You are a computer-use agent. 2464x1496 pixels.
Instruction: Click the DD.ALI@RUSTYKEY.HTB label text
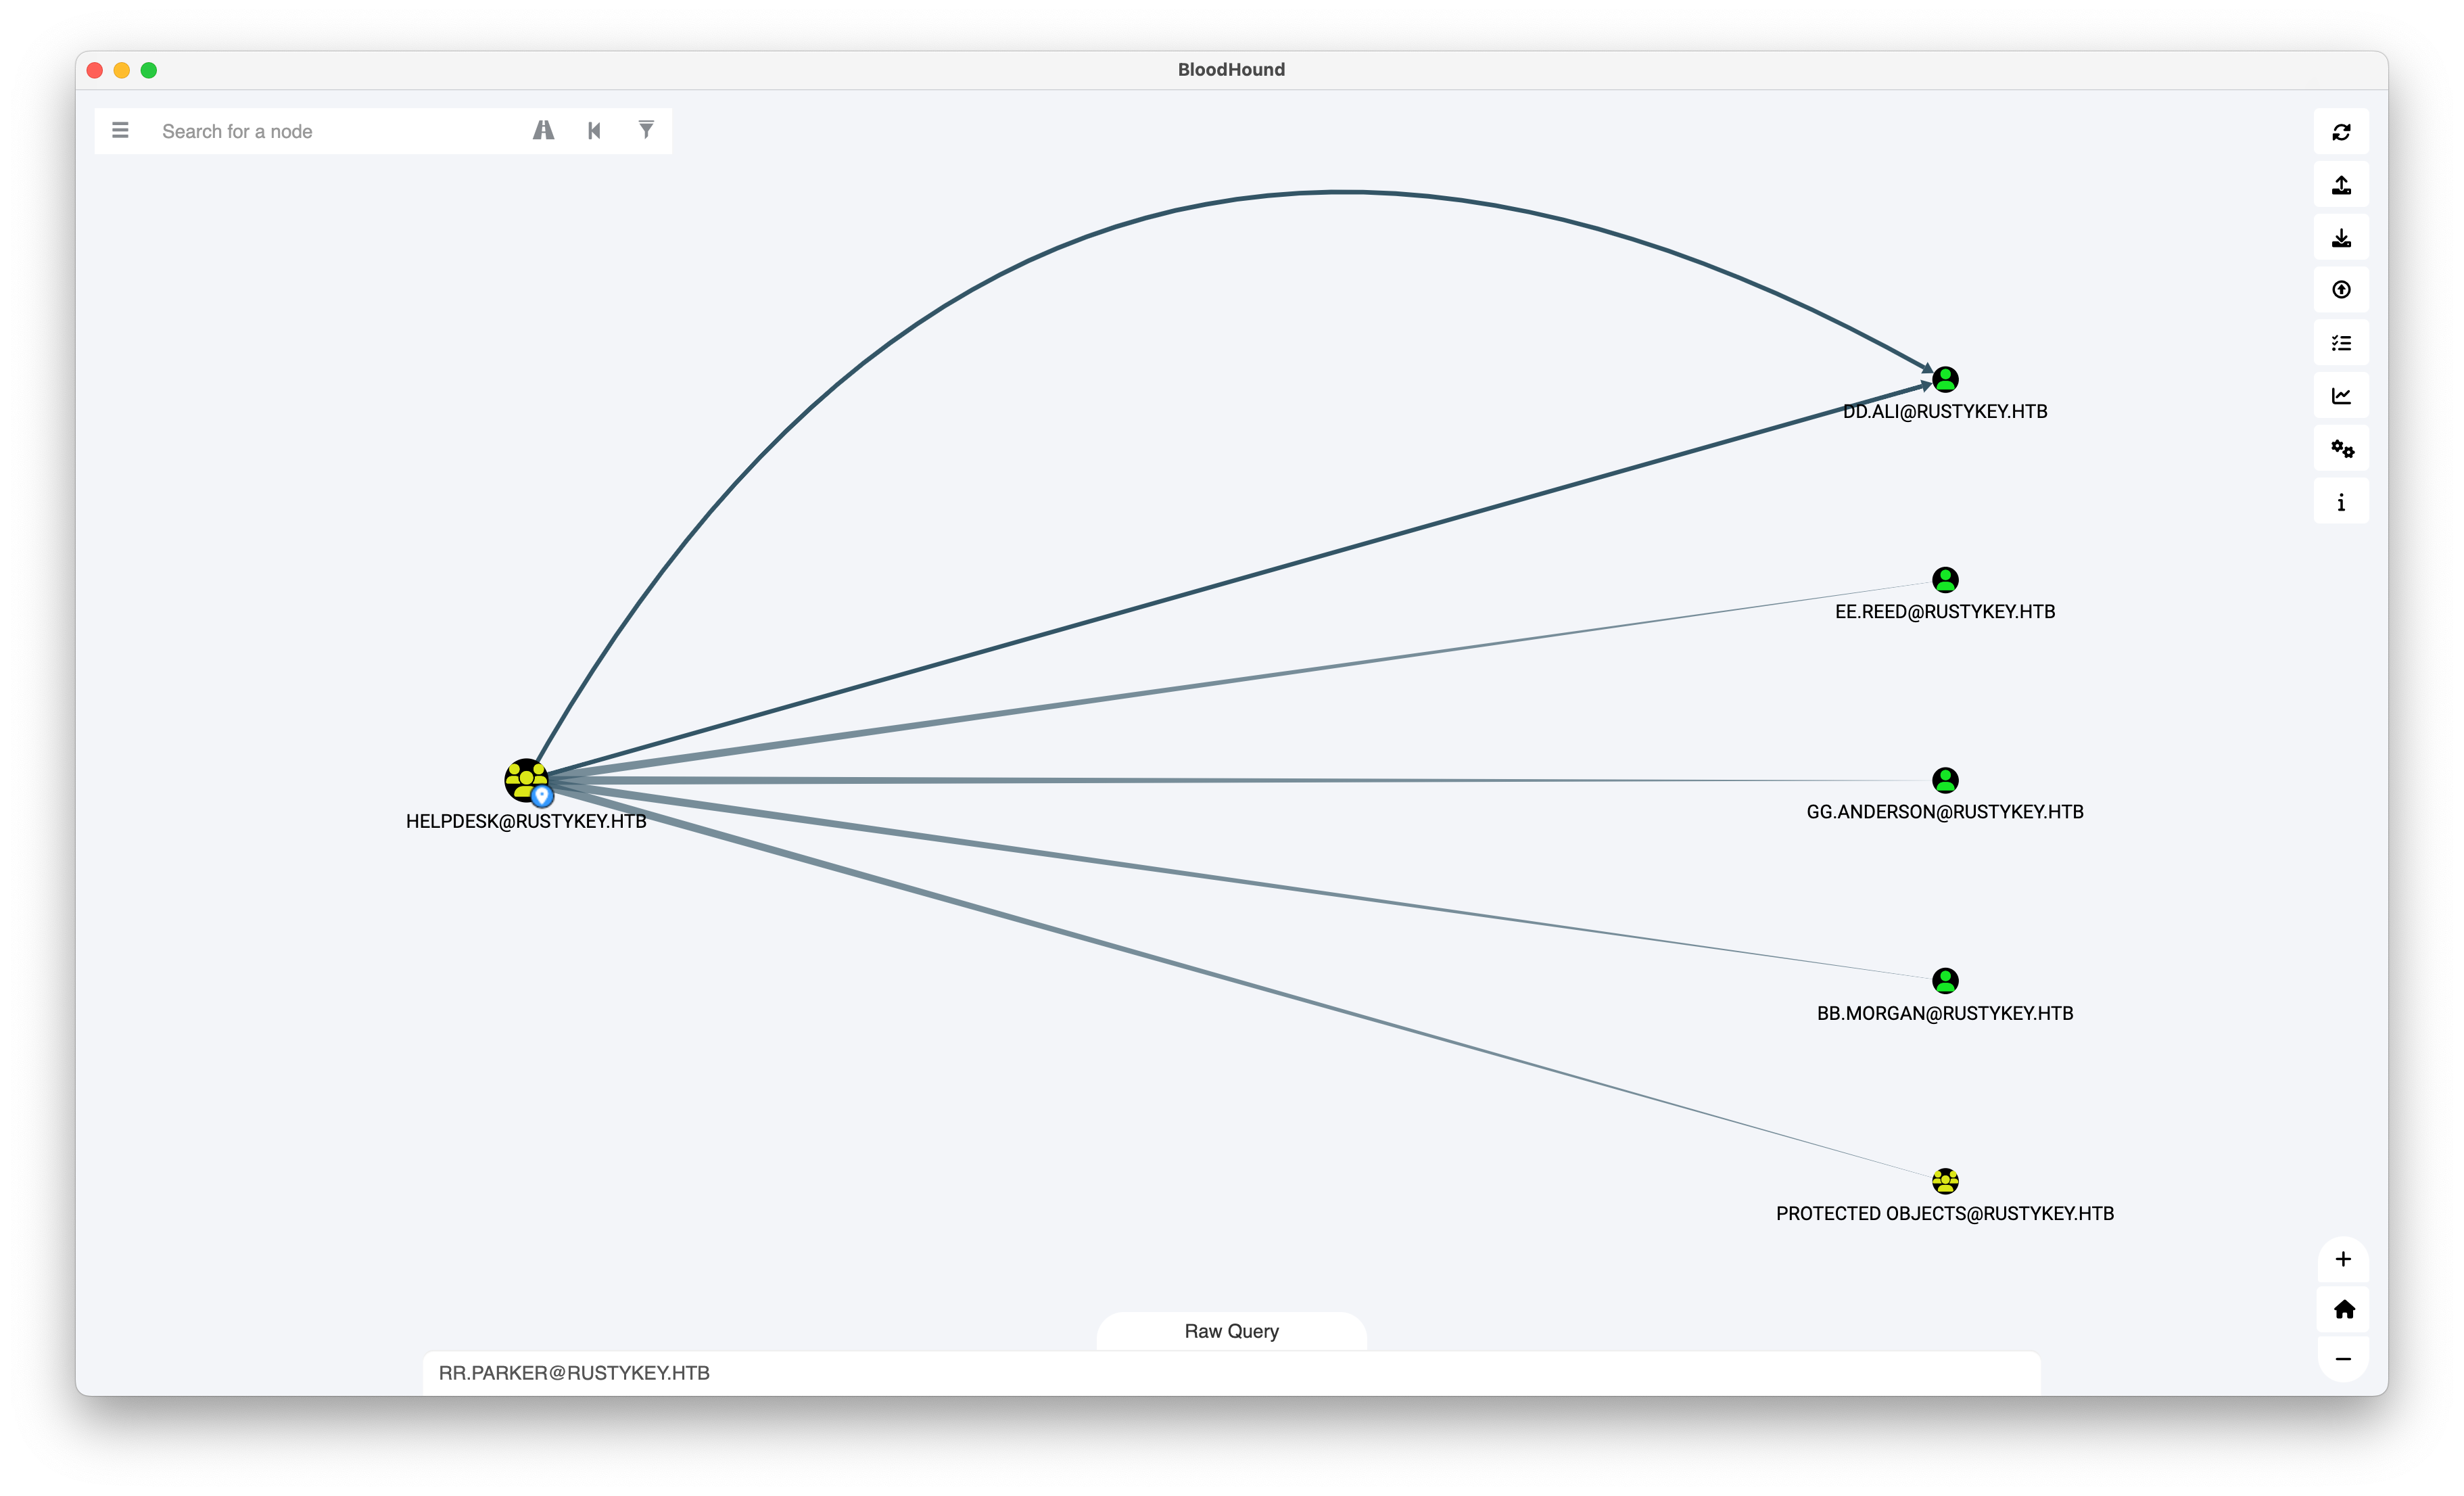click(x=1945, y=411)
